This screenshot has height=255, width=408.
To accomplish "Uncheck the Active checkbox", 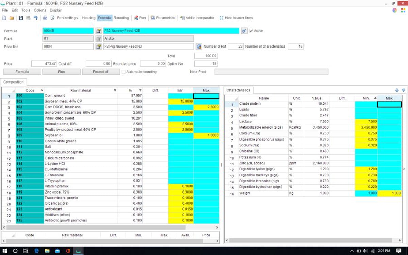I will tap(251, 31).
